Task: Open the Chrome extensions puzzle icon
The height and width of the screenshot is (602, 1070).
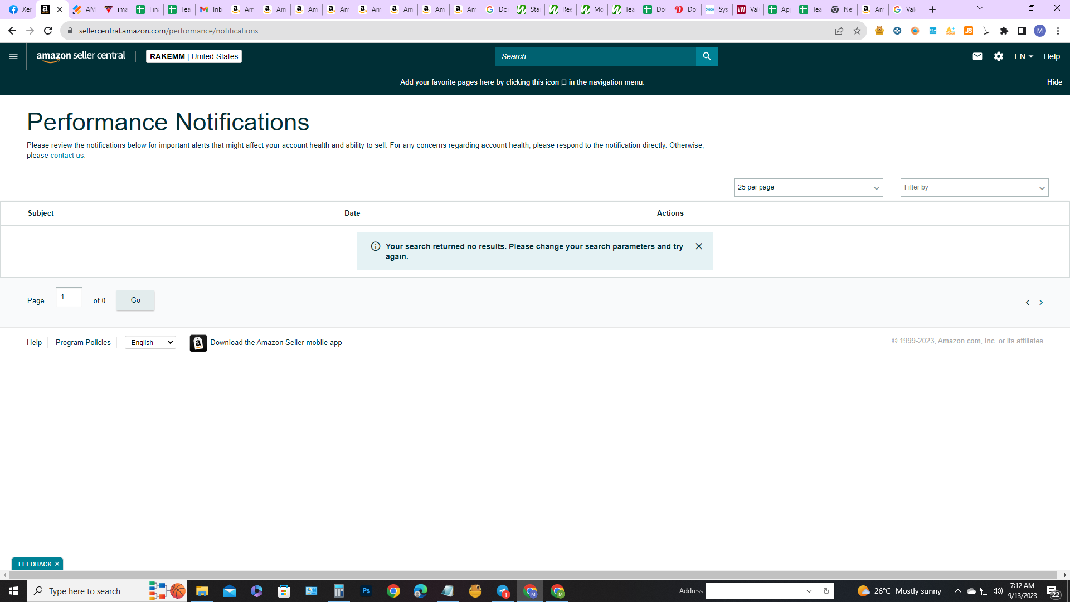Action: (x=1004, y=31)
